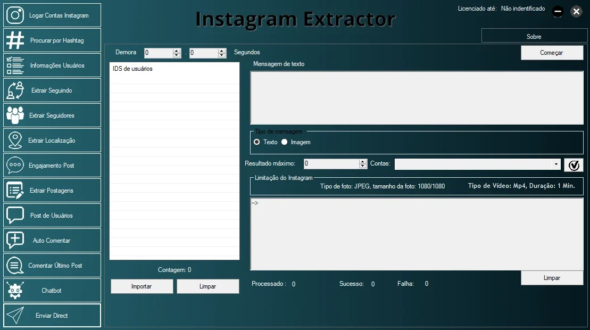This screenshot has width=590, height=330.
Task: Click the Contagem: 0 text
Action: coord(174,270)
